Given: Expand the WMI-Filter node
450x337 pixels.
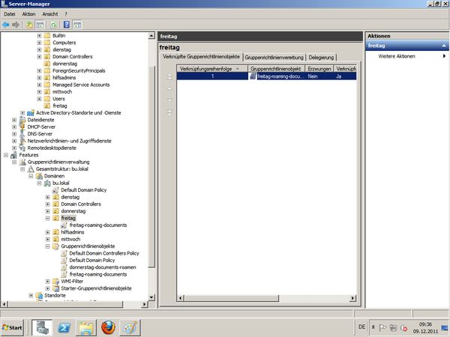Looking at the screenshot, I should pos(48,282).
